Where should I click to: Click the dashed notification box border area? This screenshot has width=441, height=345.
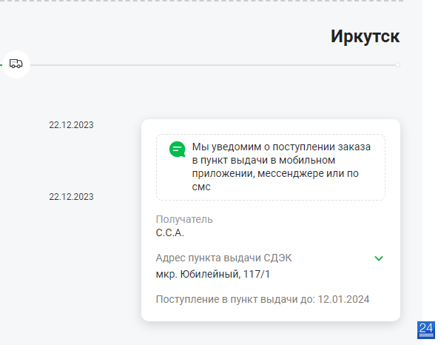click(271, 167)
